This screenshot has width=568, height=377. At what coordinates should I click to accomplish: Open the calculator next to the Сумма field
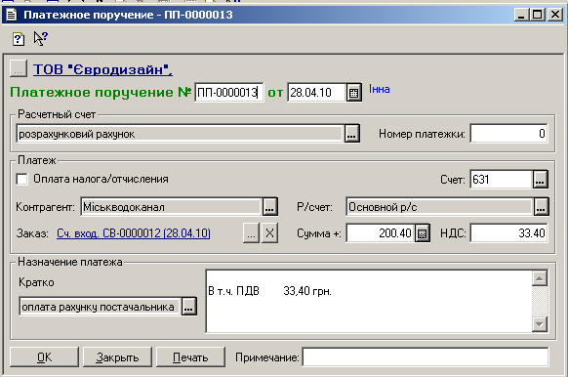422,233
